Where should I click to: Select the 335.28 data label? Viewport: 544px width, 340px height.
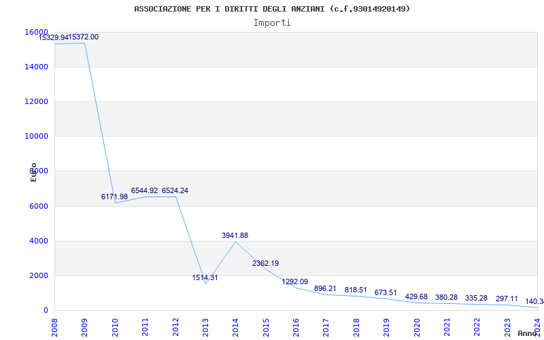[477, 299]
